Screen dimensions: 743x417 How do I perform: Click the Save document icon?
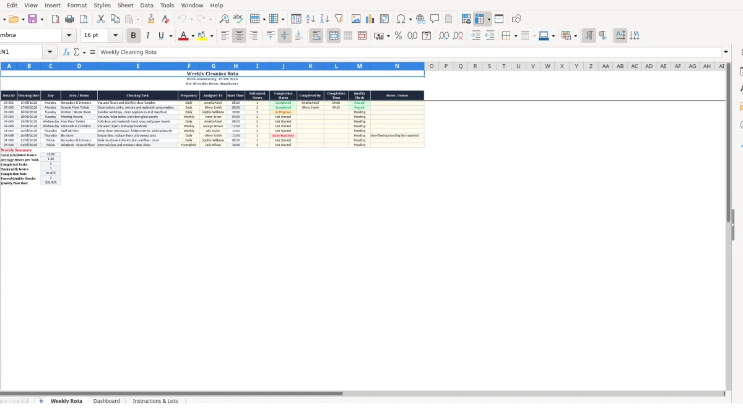tap(33, 19)
